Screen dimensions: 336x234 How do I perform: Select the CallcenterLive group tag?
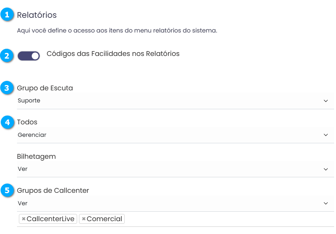click(x=51, y=219)
